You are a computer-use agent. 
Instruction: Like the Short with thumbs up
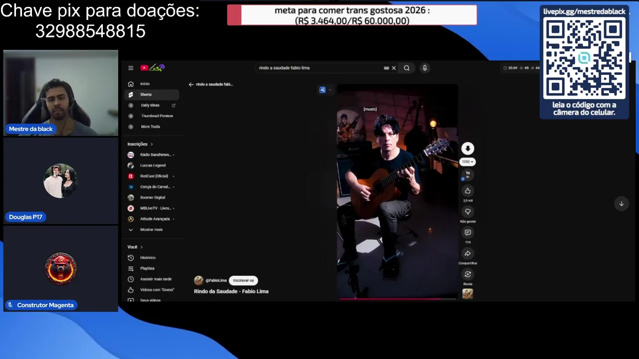468,190
